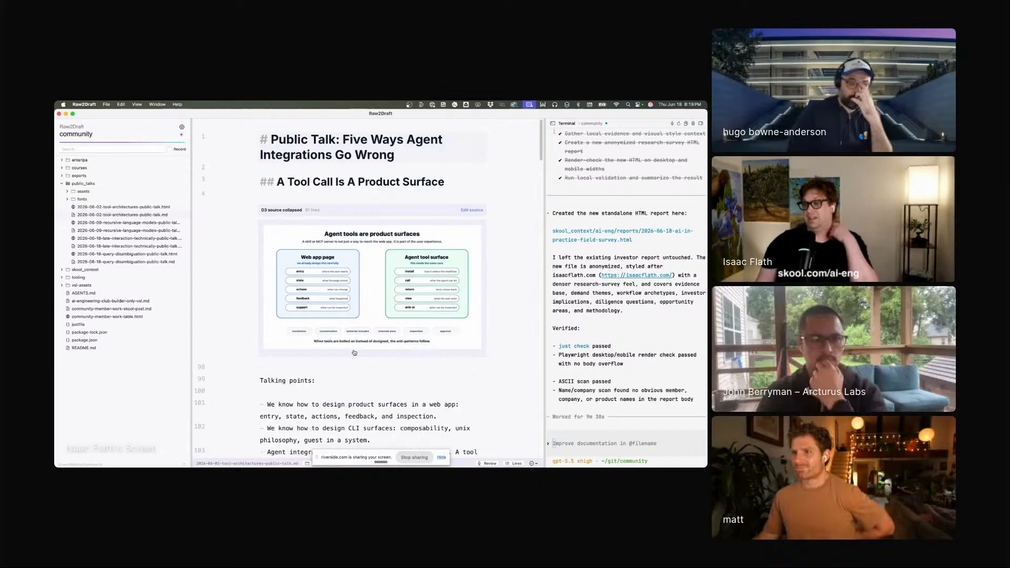Expand the skool_context folder

point(62,270)
